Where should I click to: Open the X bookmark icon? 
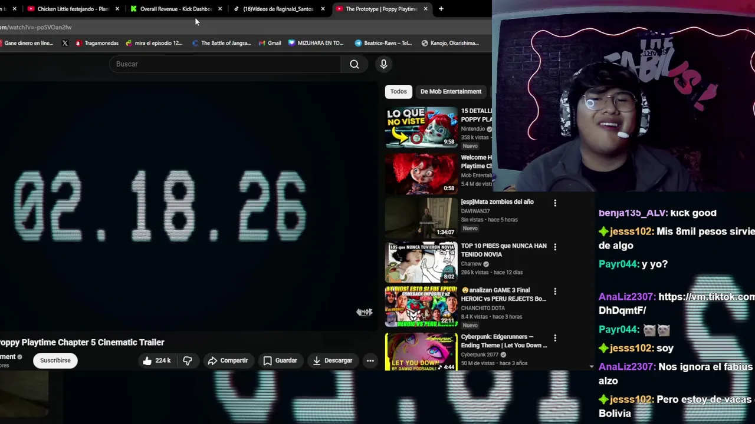click(x=65, y=43)
